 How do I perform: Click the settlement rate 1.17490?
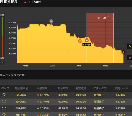coord(120,102)
